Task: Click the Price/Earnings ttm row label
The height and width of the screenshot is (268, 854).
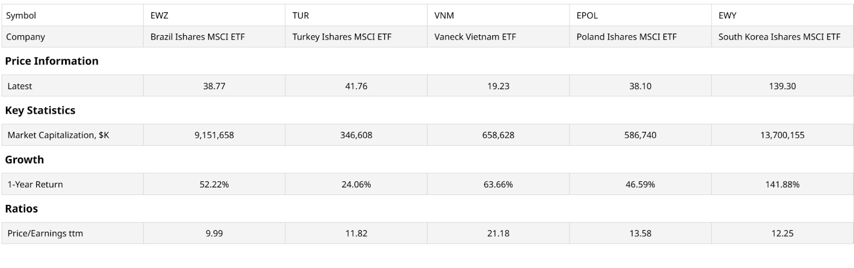Action: [x=45, y=233]
